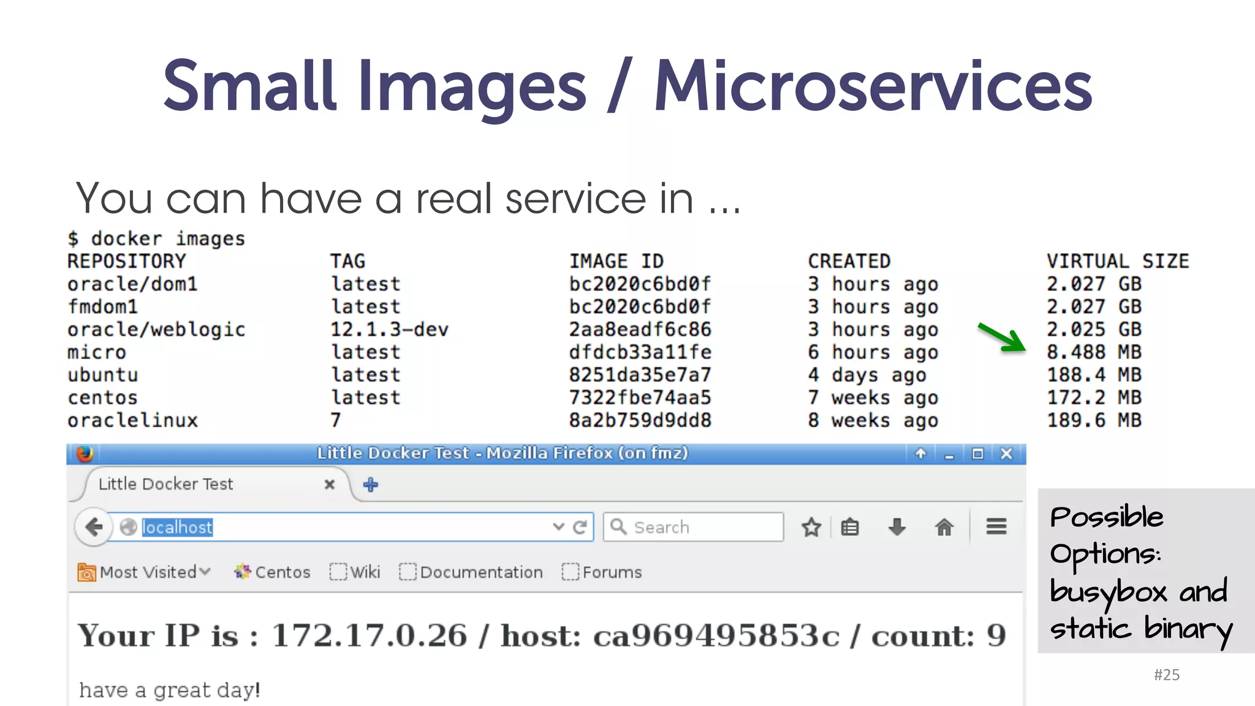The height and width of the screenshot is (706, 1255).
Task: Click the Firefox back arrow button
Action: [x=94, y=527]
